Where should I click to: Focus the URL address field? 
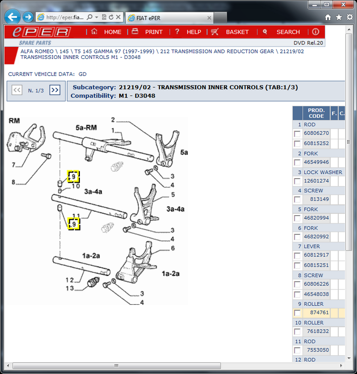(x=65, y=17)
